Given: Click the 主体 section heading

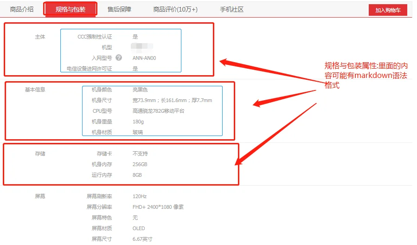Looking at the screenshot, I should click(x=40, y=37).
